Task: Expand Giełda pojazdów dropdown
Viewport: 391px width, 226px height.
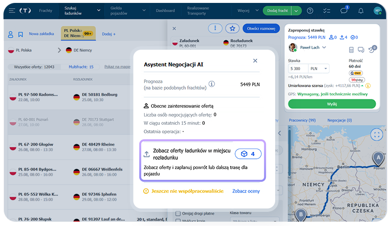Action: (144, 10)
